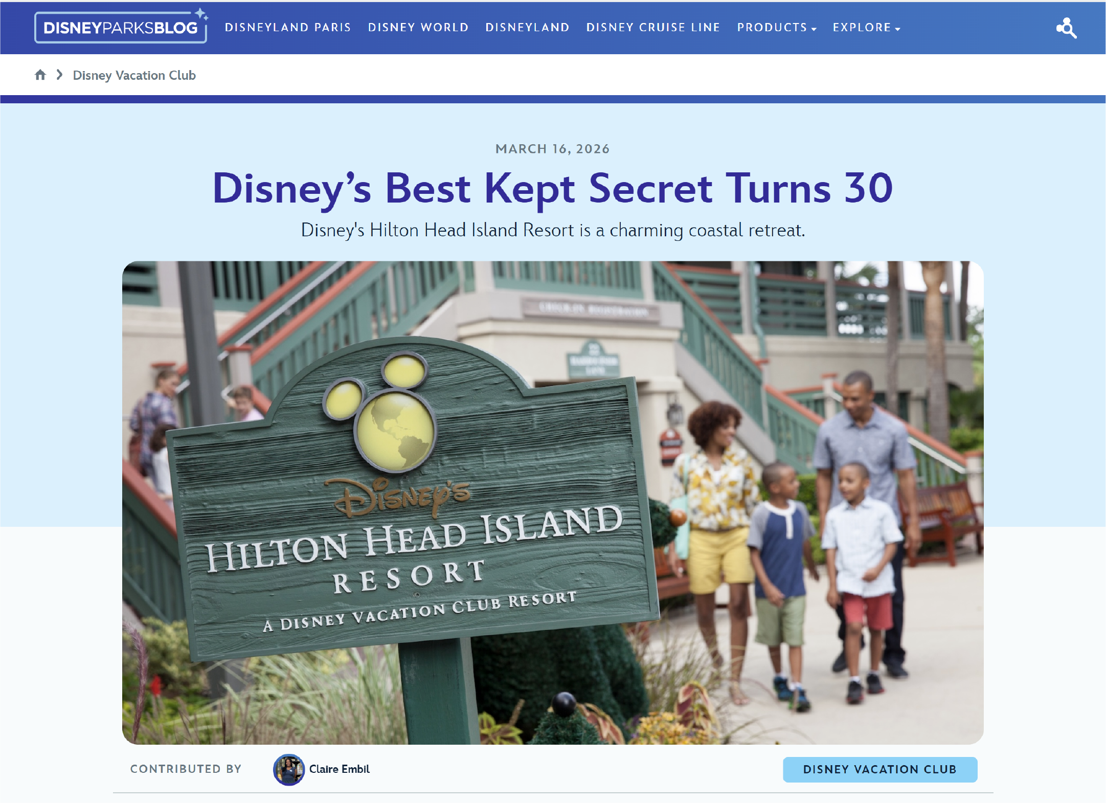Open author Claire Embil's name link

(x=339, y=769)
